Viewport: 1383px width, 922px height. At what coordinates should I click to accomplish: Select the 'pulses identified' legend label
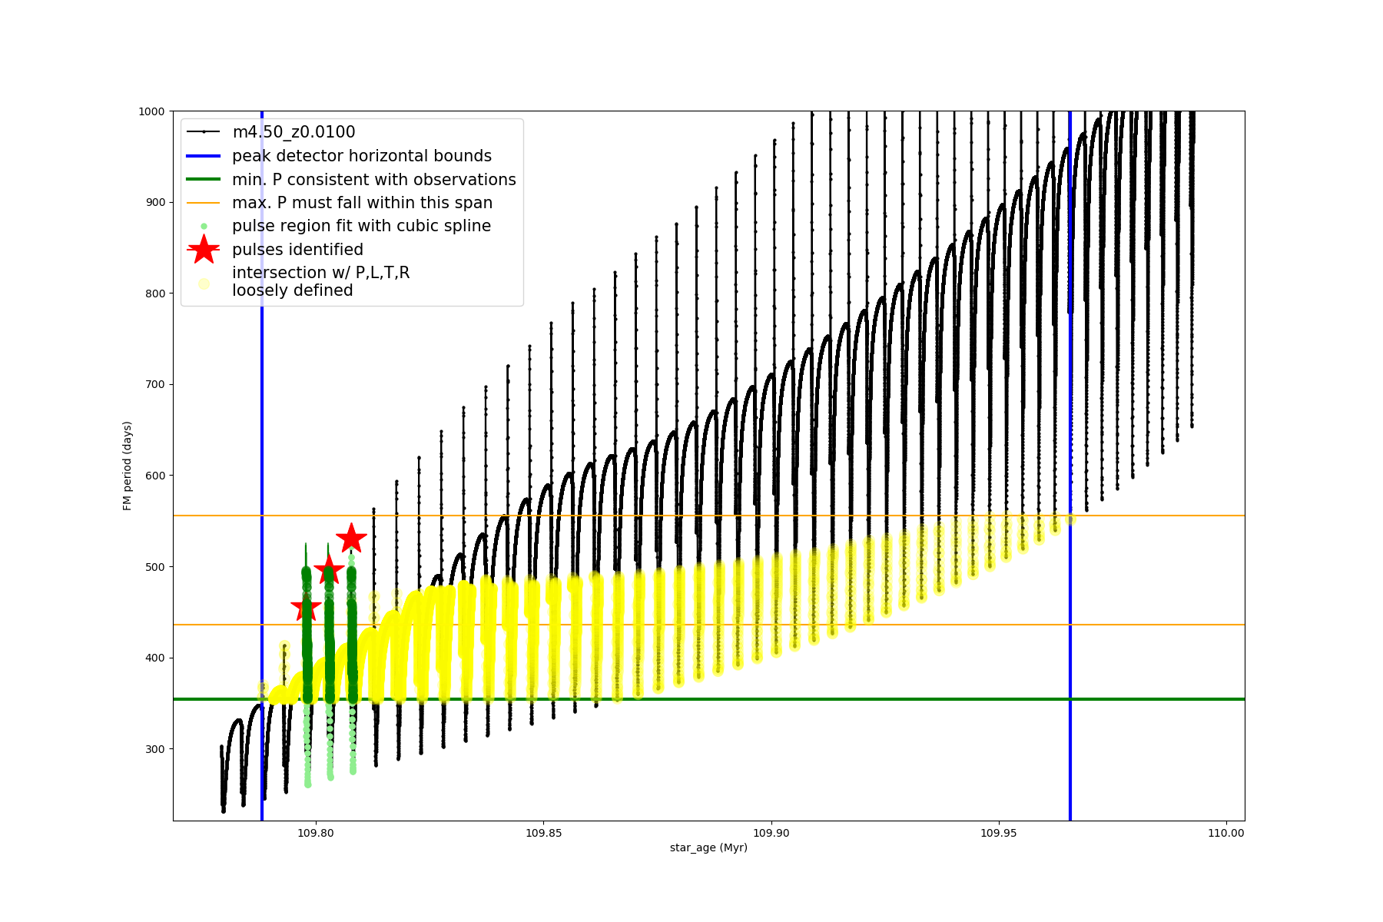pos(297,250)
